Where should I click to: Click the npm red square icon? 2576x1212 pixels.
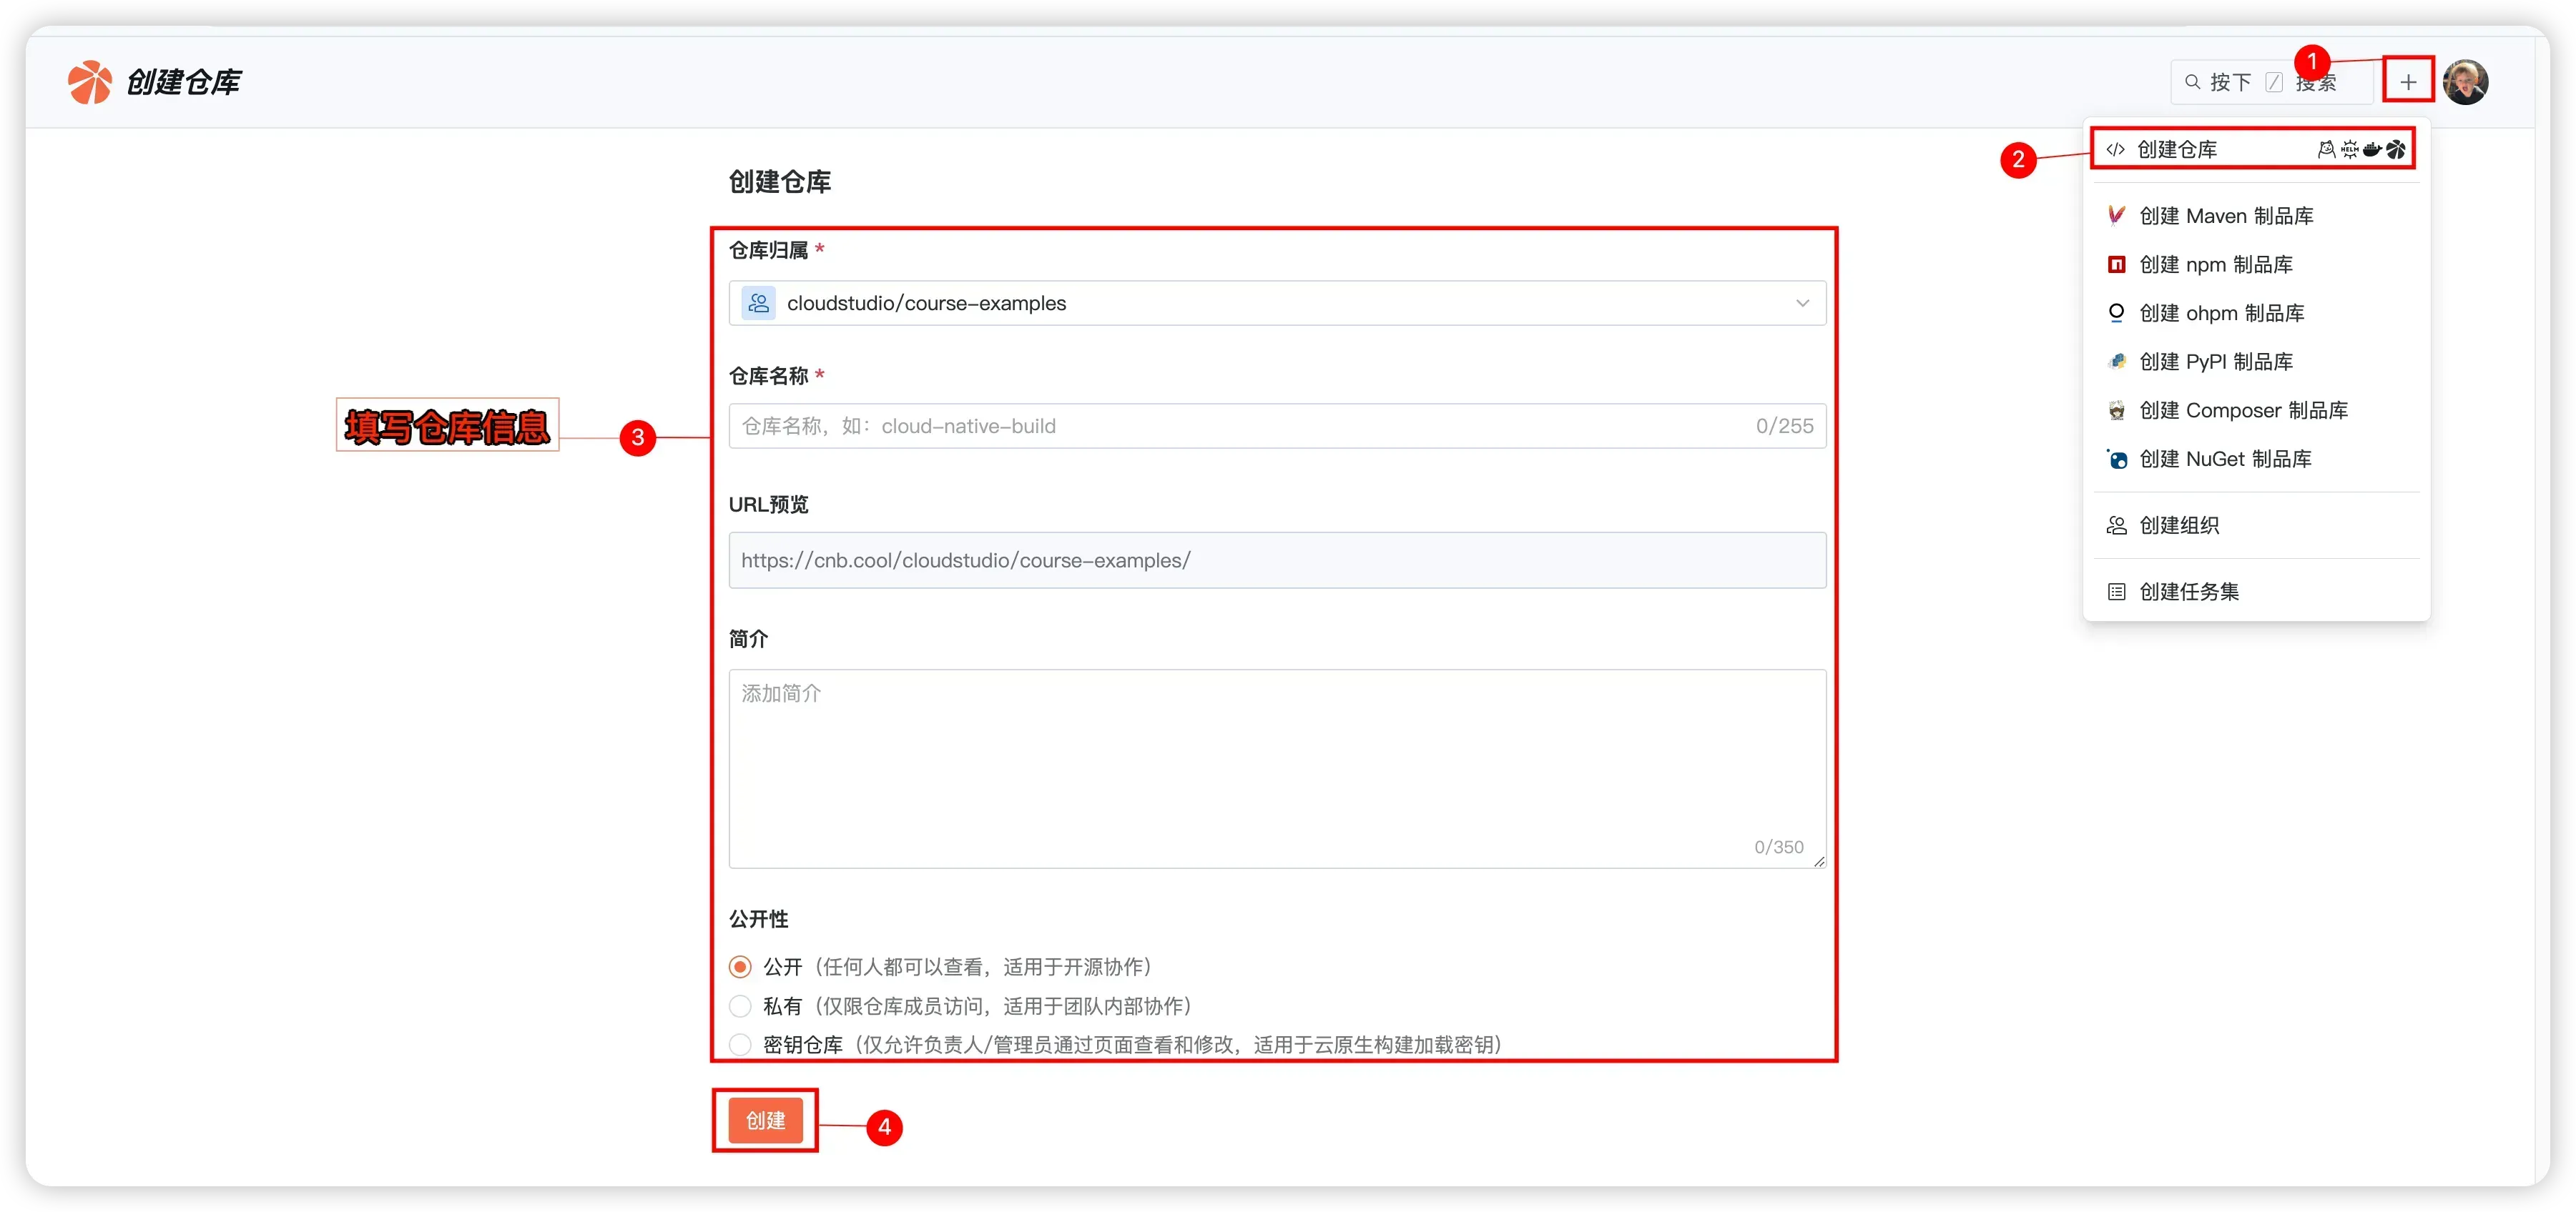2116,265
